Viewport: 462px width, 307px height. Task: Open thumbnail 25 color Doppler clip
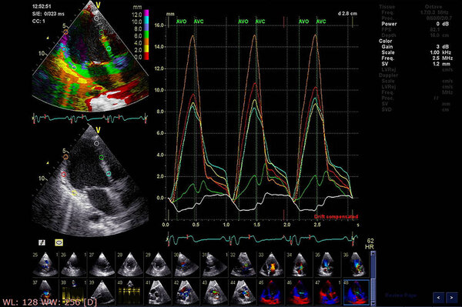coord(45,264)
